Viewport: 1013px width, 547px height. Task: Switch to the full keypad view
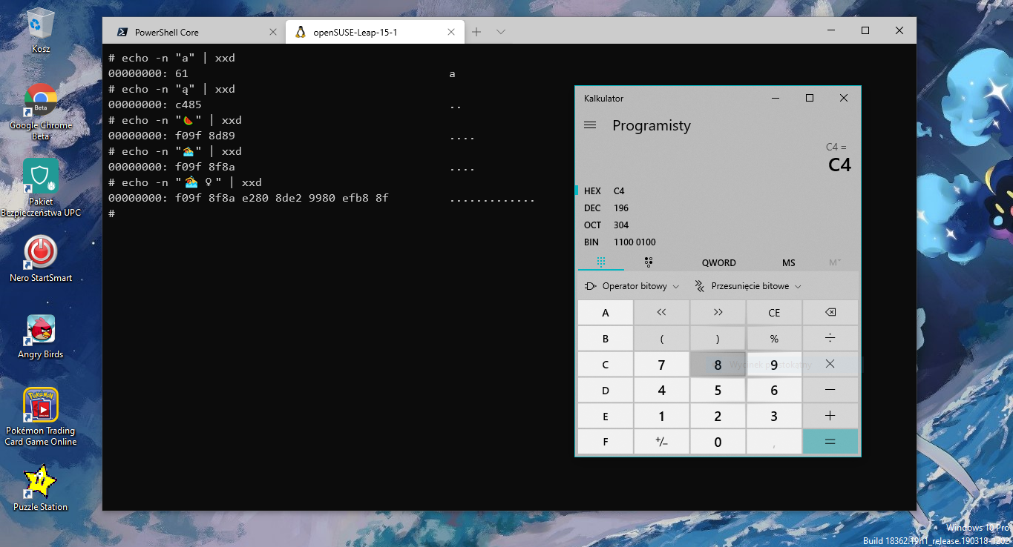tap(601, 262)
